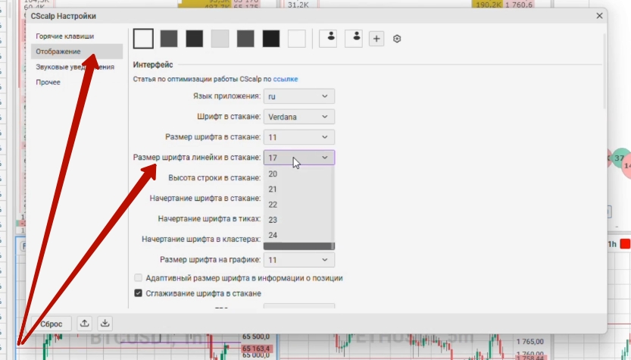Follow the ссылке optimization article link
This screenshot has width=631, height=360.
pyautogui.click(x=286, y=79)
